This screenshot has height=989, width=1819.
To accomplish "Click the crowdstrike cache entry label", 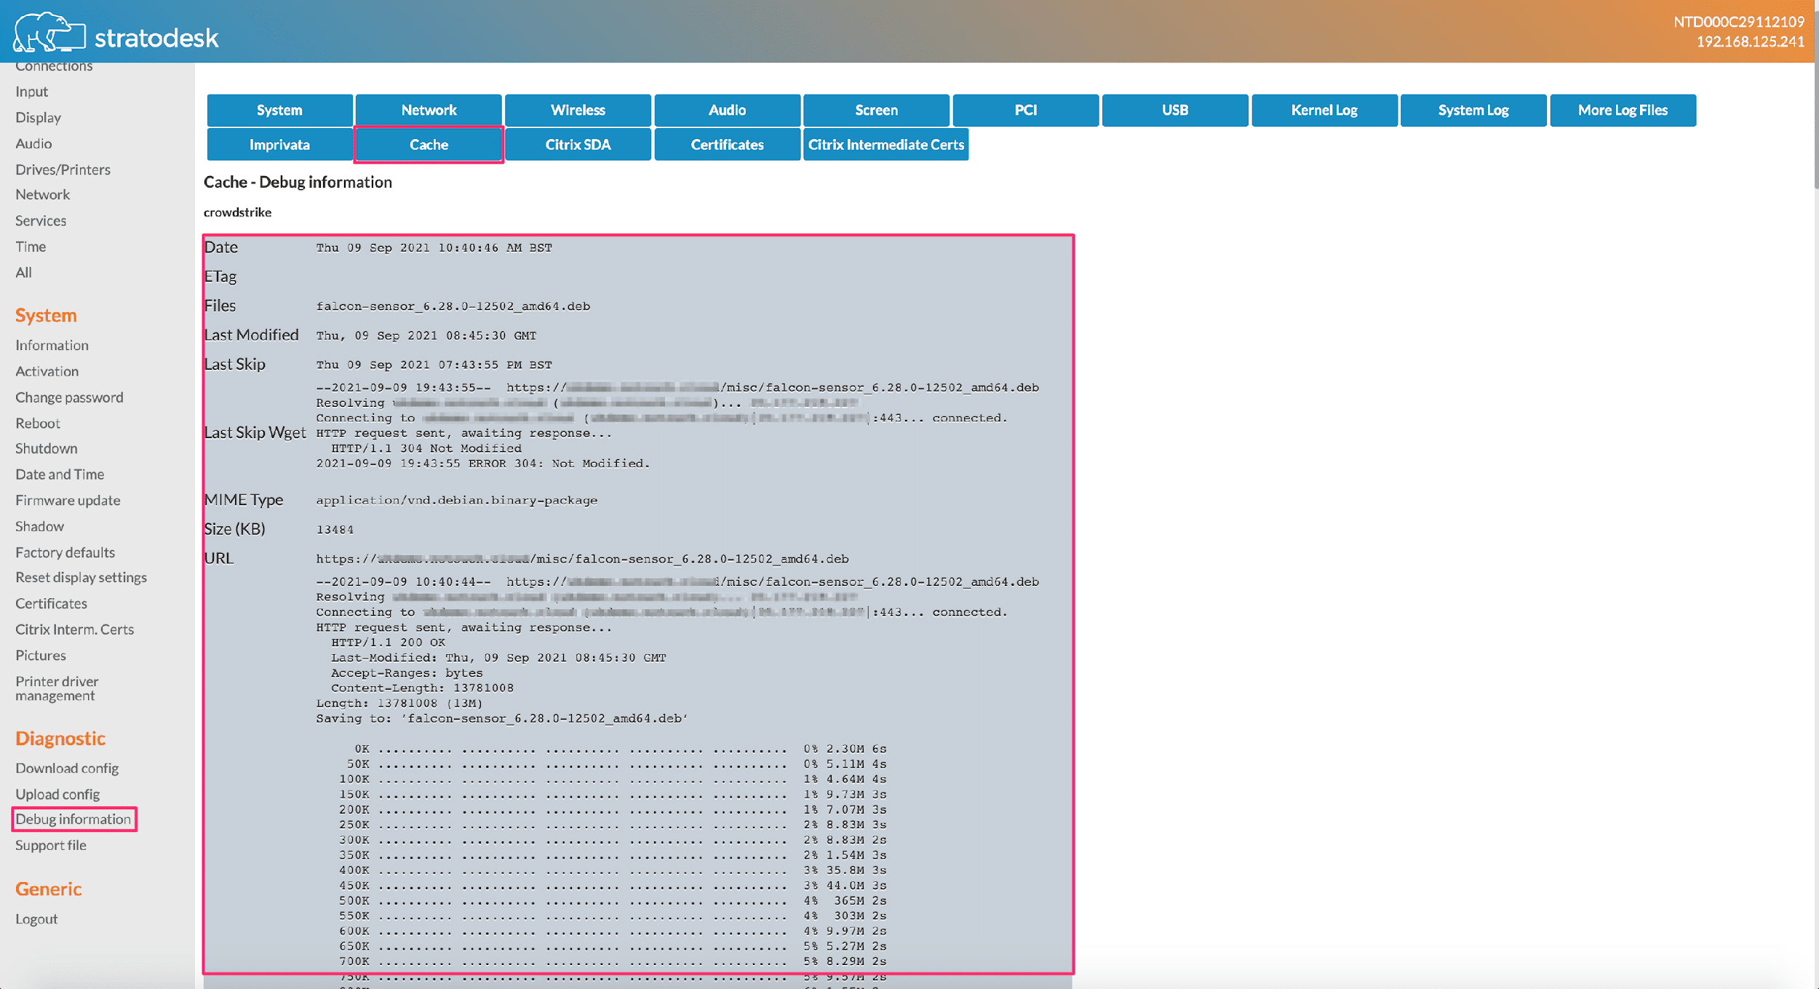I will pos(237,213).
